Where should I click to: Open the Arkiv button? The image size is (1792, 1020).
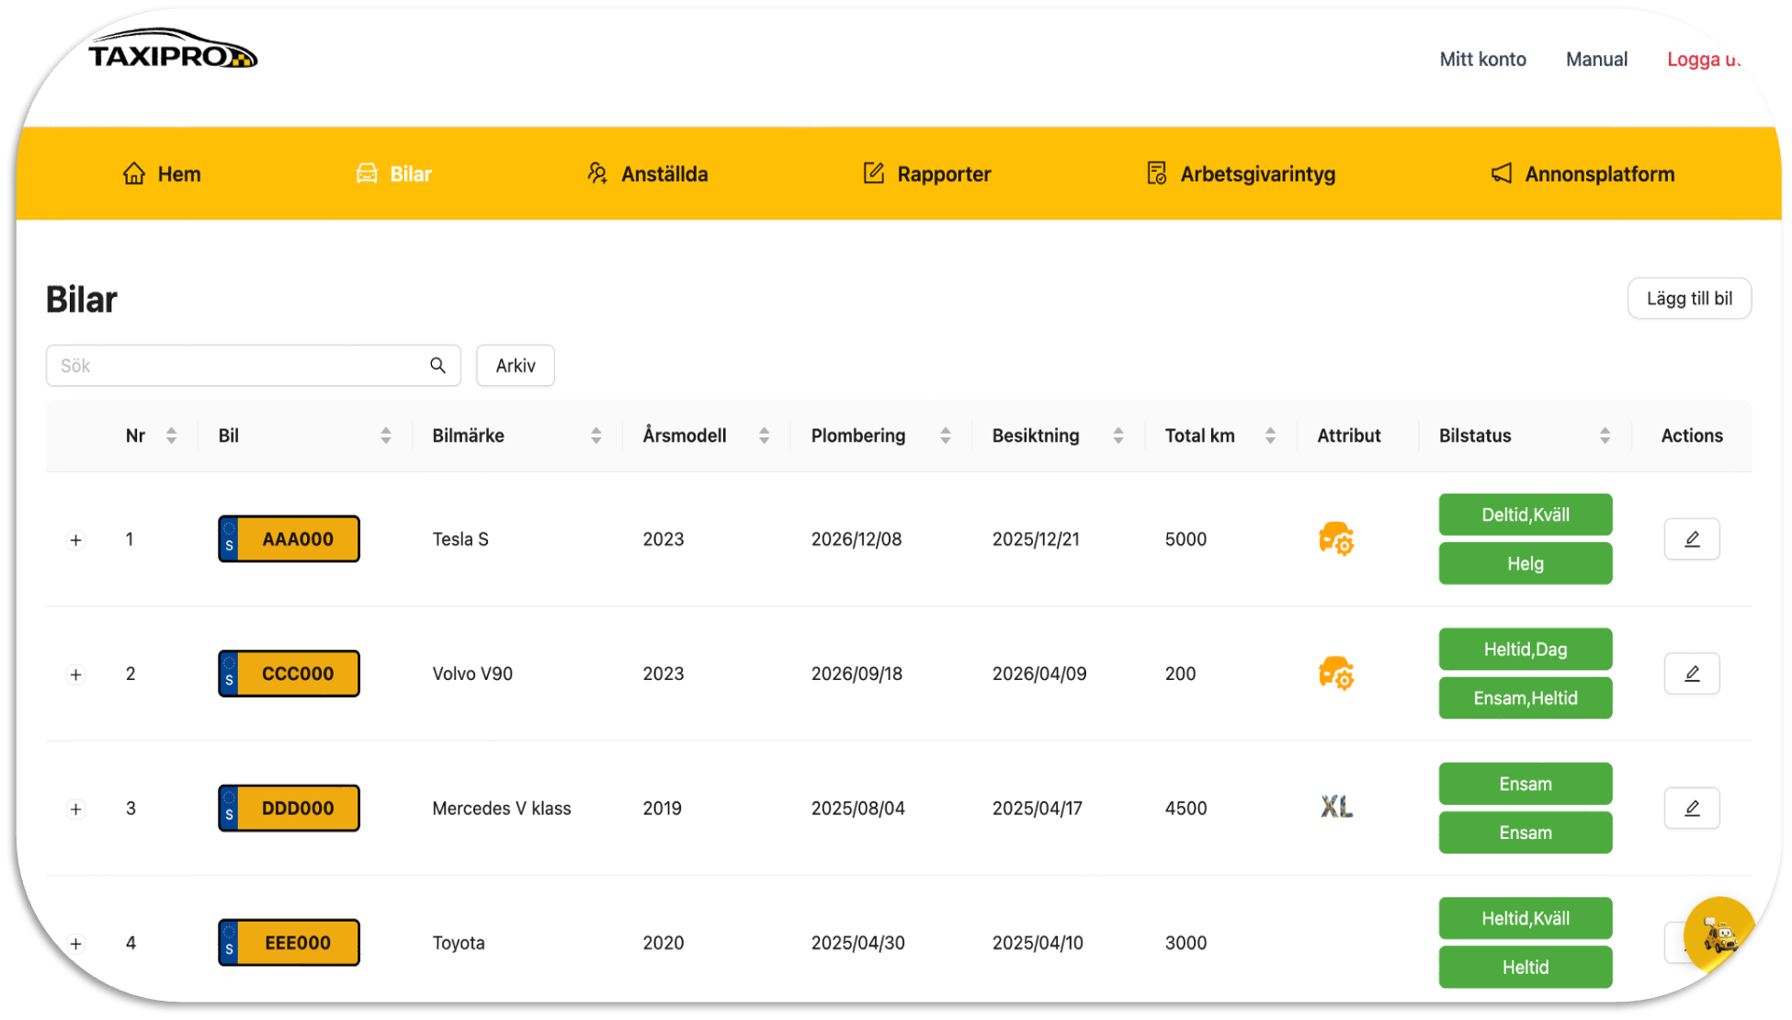pyautogui.click(x=515, y=366)
